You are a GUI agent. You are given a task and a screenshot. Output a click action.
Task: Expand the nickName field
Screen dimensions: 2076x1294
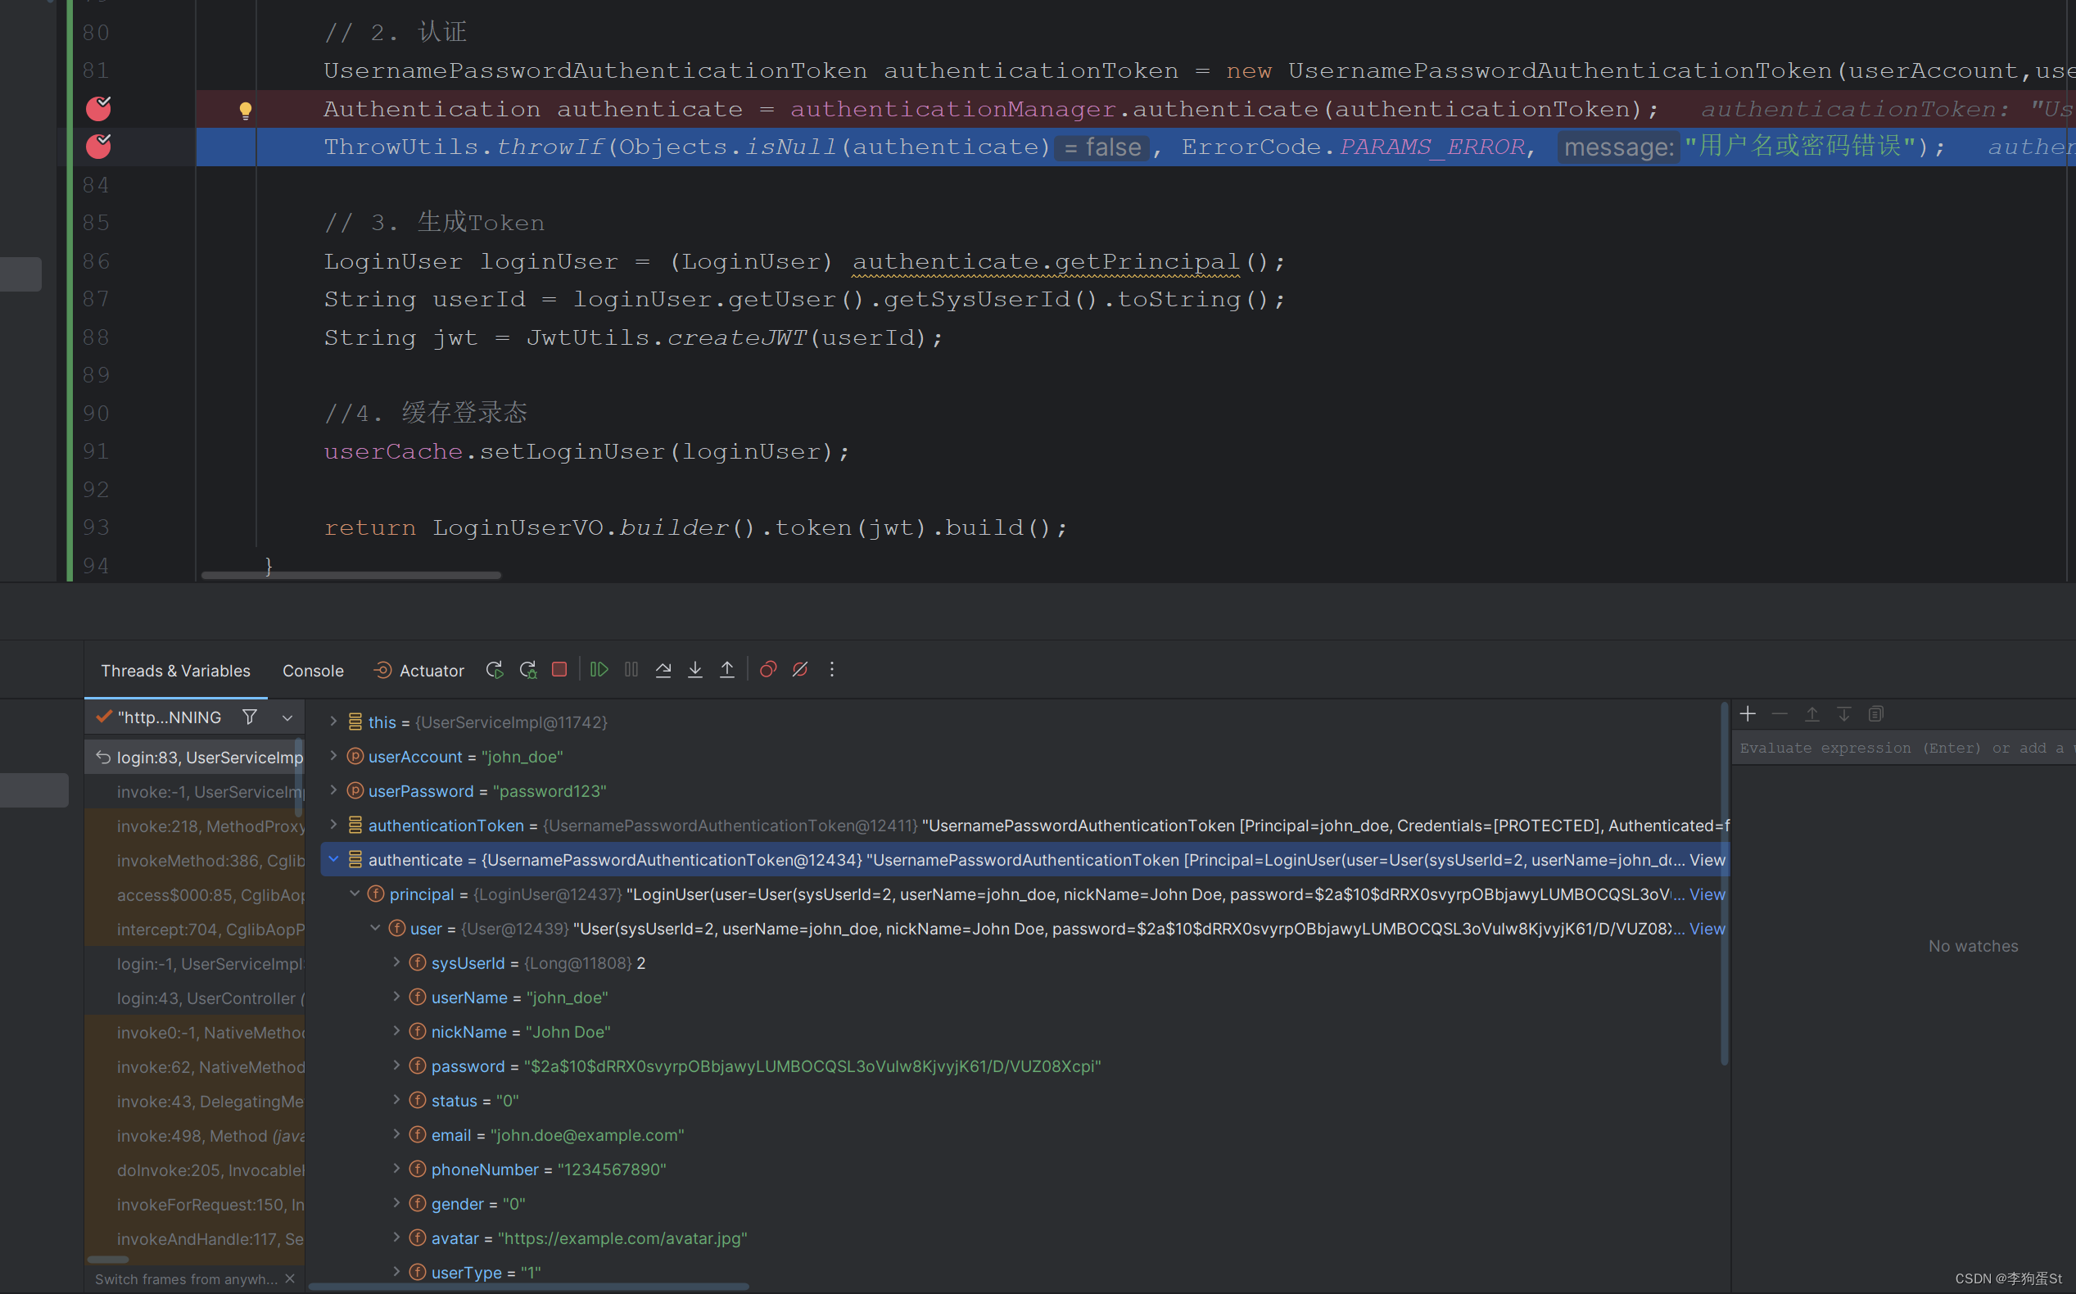[x=396, y=1030]
